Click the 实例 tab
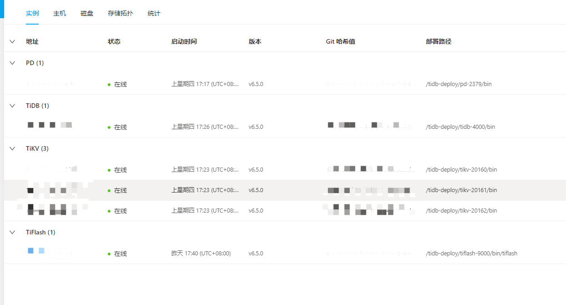The image size is (566, 305). click(32, 14)
